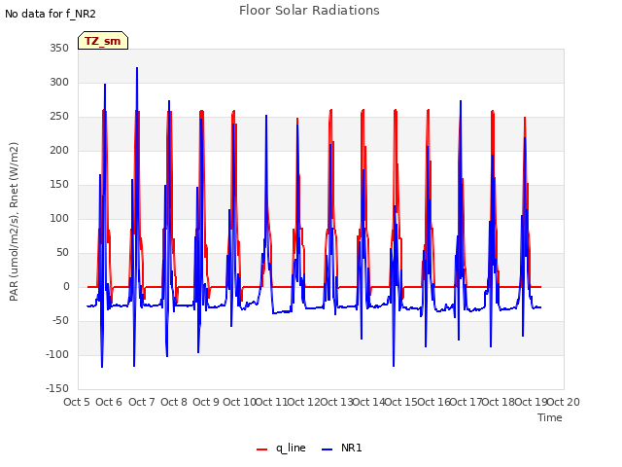The height and width of the screenshot is (467, 622).
Task: Click the Oct 5 x-axis tick label
Action: point(77,402)
